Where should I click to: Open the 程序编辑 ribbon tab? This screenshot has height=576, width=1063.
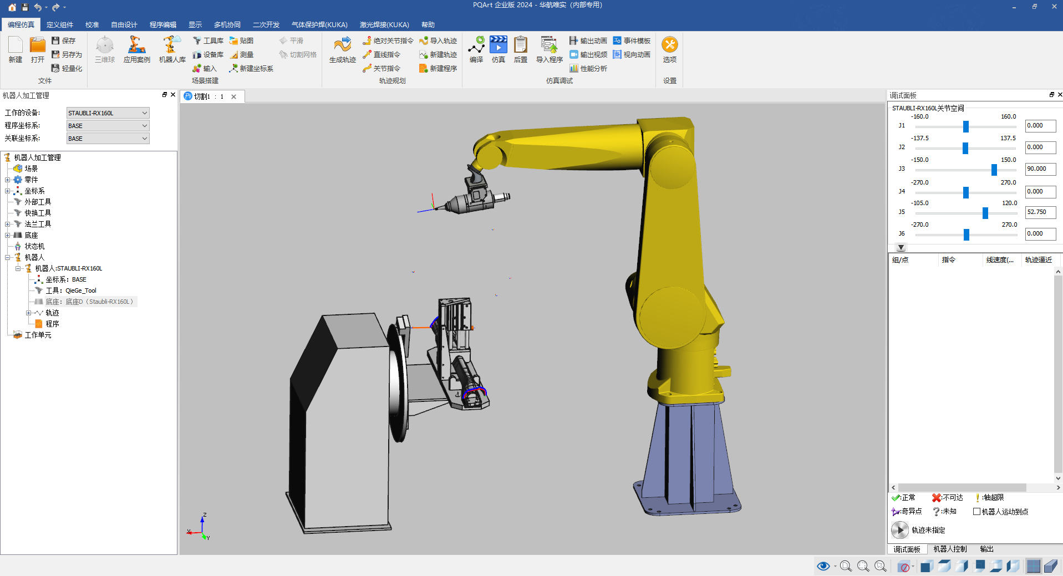point(162,25)
